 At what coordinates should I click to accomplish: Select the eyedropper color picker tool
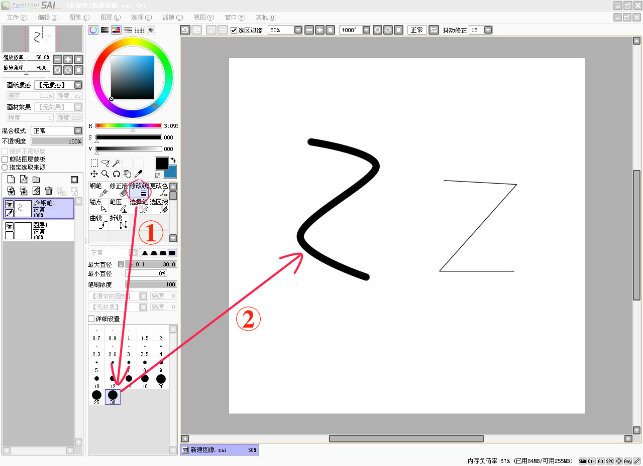coord(139,174)
